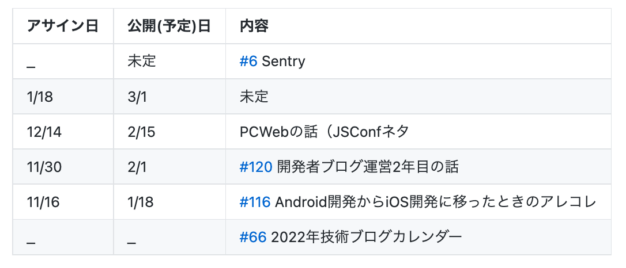Open issue link #66
The height and width of the screenshot is (268, 626).
pyautogui.click(x=252, y=237)
